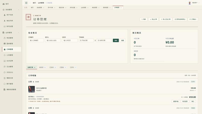Select the 全部订单 filter tab
This screenshot has height=114, width=202.
(32, 67)
